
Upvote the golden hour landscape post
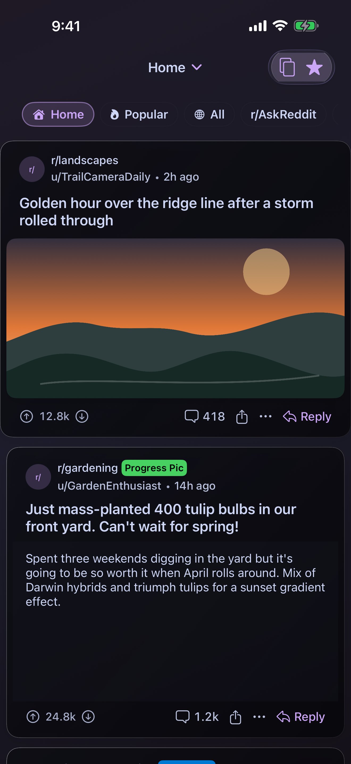coord(26,416)
